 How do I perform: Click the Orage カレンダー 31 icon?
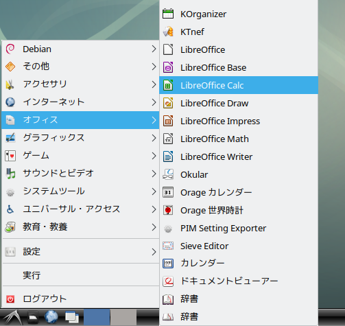pos(168,192)
